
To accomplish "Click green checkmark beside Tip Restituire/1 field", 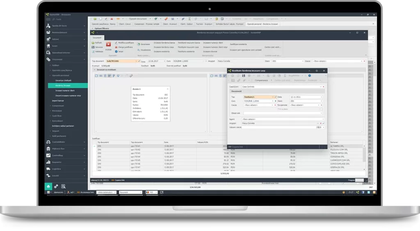I will click(275, 97).
